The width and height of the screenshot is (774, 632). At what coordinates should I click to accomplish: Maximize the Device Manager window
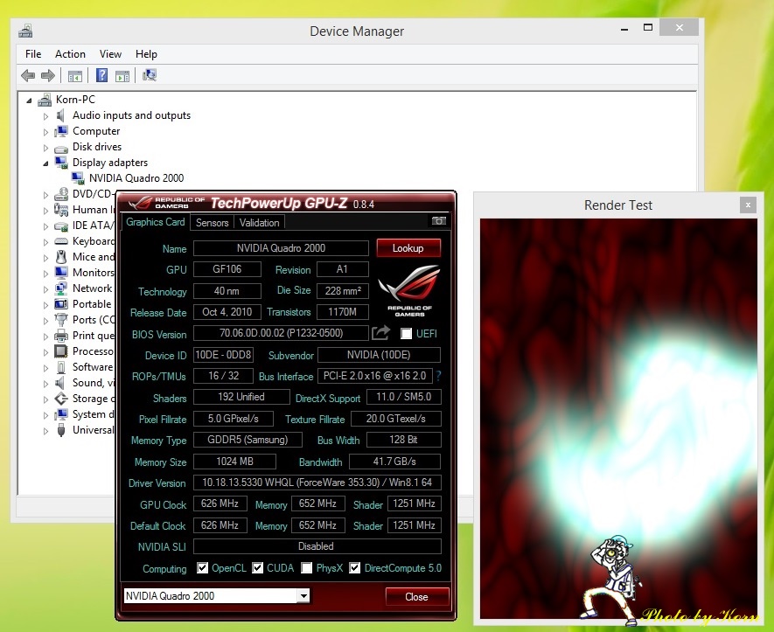click(648, 28)
